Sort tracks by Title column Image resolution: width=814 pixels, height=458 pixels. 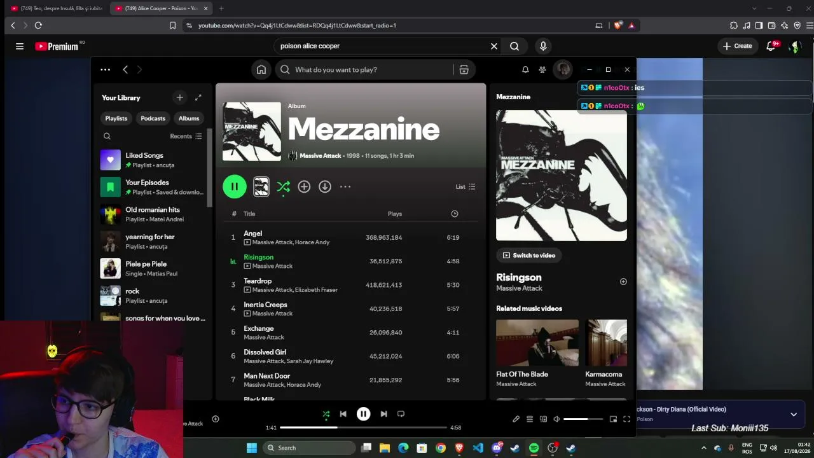coord(249,214)
